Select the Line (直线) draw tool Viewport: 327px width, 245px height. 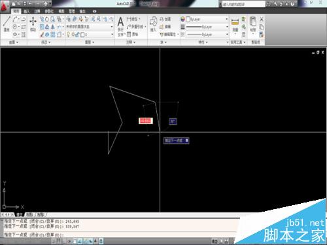tap(7, 24)
